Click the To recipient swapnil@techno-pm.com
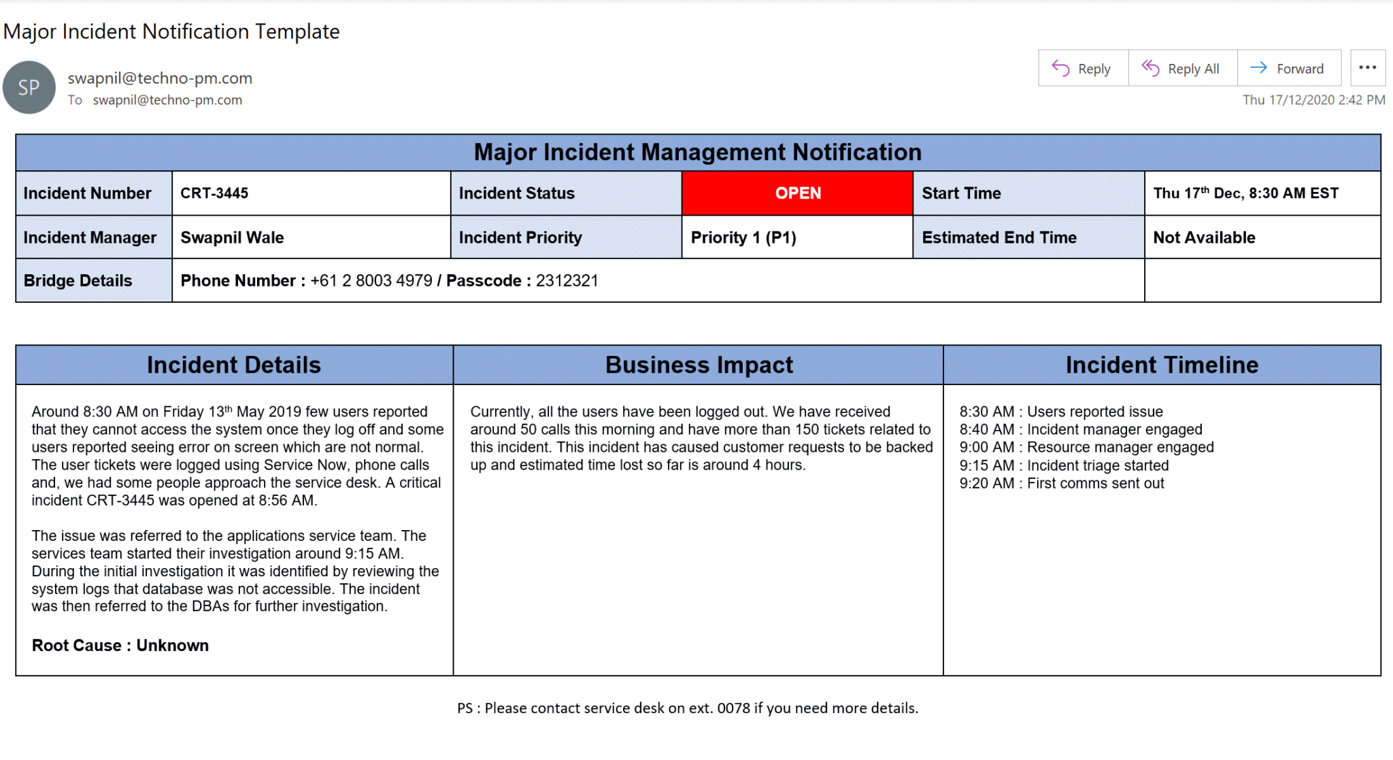 tap(167, 100)
